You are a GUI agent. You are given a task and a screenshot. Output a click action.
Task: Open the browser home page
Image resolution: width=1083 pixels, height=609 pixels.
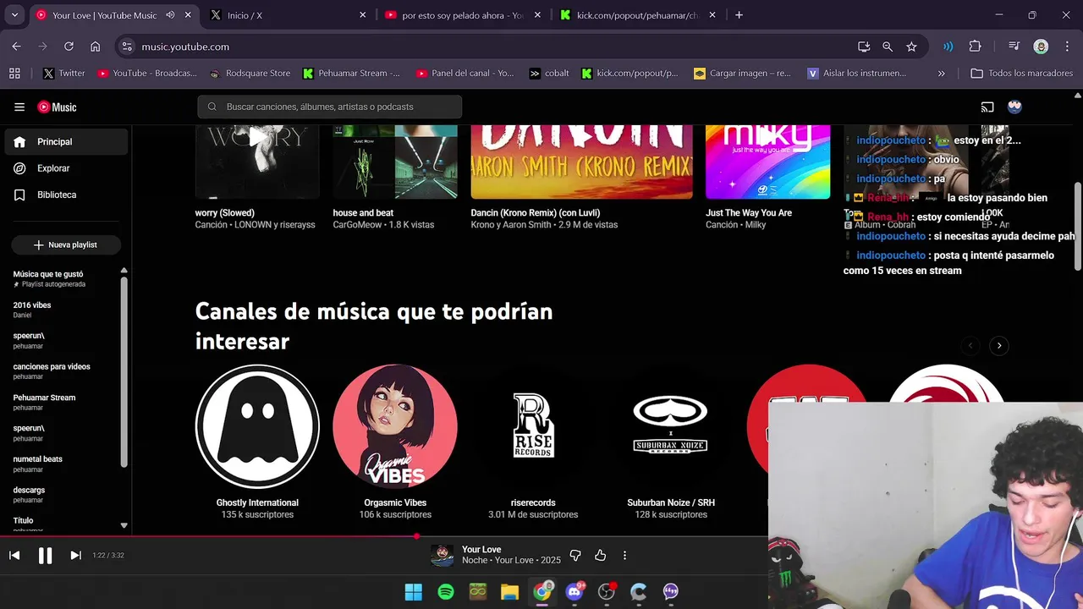point(95,47)
